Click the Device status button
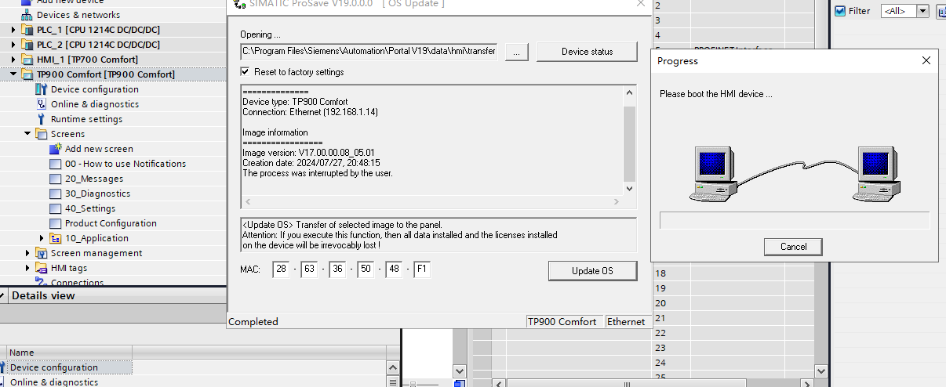The width and height of the screenshot is (946, 387). pyautogui.click(x=587, y=52)
